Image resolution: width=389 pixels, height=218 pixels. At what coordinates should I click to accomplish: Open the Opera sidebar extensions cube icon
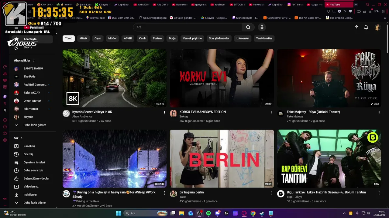click(x=5, y=133)
